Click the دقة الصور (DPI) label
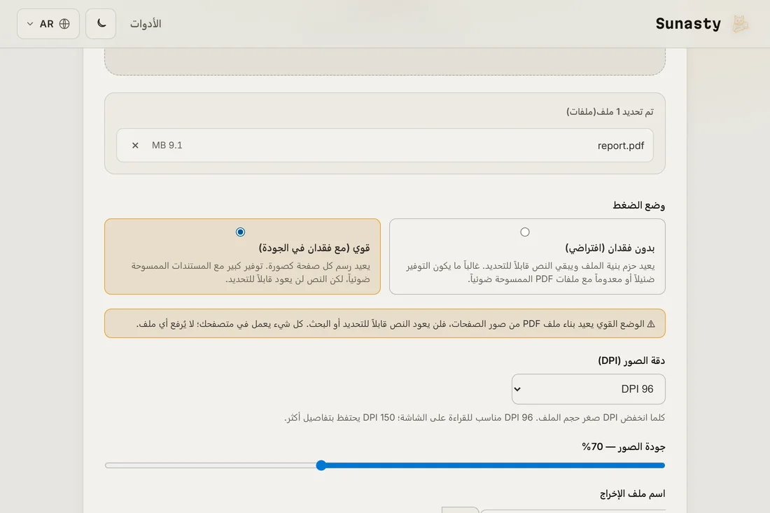The image size is (770, 513). (x=631, y=360)
